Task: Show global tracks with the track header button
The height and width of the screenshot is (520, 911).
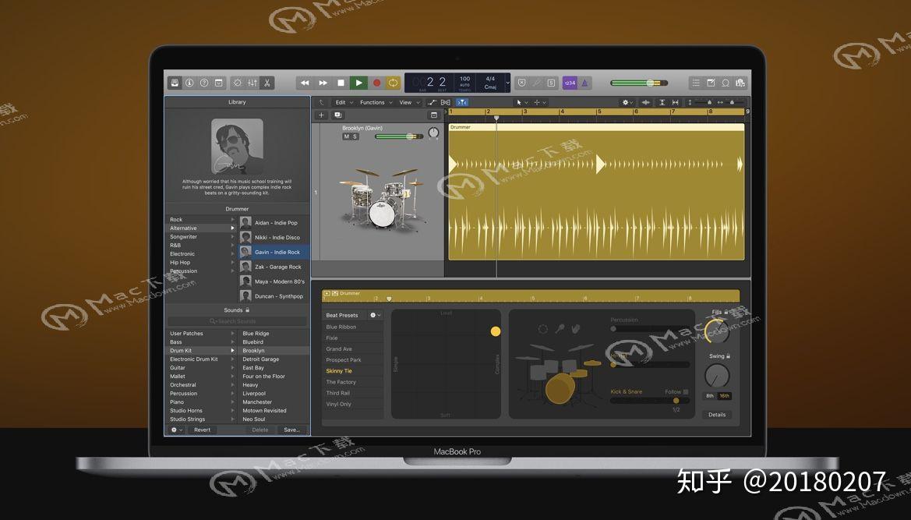Action: click(433, 115)
